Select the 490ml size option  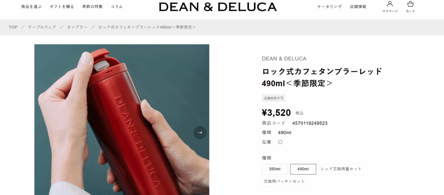pyautogui.click(x=303, y=169)
